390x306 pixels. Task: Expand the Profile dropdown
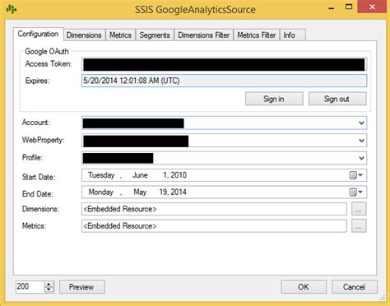click(361, 158)
